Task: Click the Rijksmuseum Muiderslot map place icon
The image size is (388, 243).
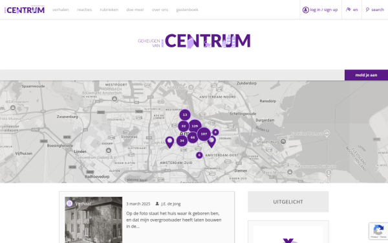Action: pyautogui.click(x=329, y=172)
